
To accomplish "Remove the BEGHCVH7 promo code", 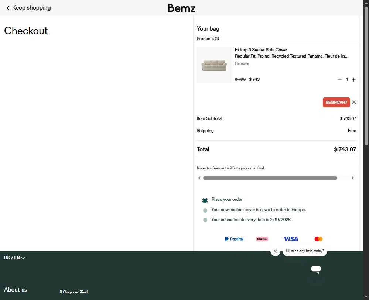I will coord(354,102).
